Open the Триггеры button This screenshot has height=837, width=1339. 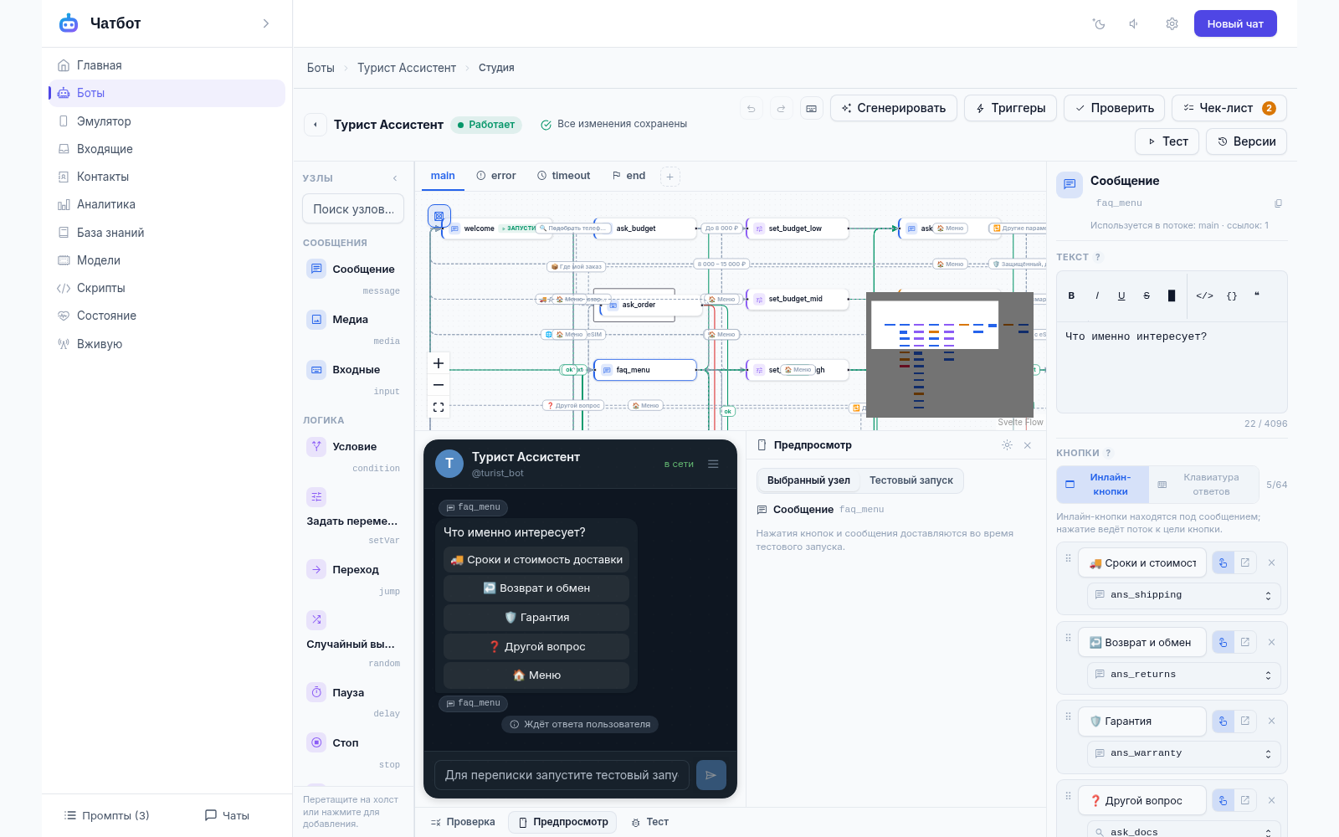(x=1010, y=108)
